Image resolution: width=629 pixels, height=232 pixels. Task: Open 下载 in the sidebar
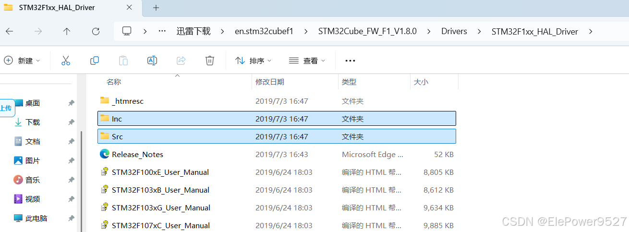click(33, 122)
